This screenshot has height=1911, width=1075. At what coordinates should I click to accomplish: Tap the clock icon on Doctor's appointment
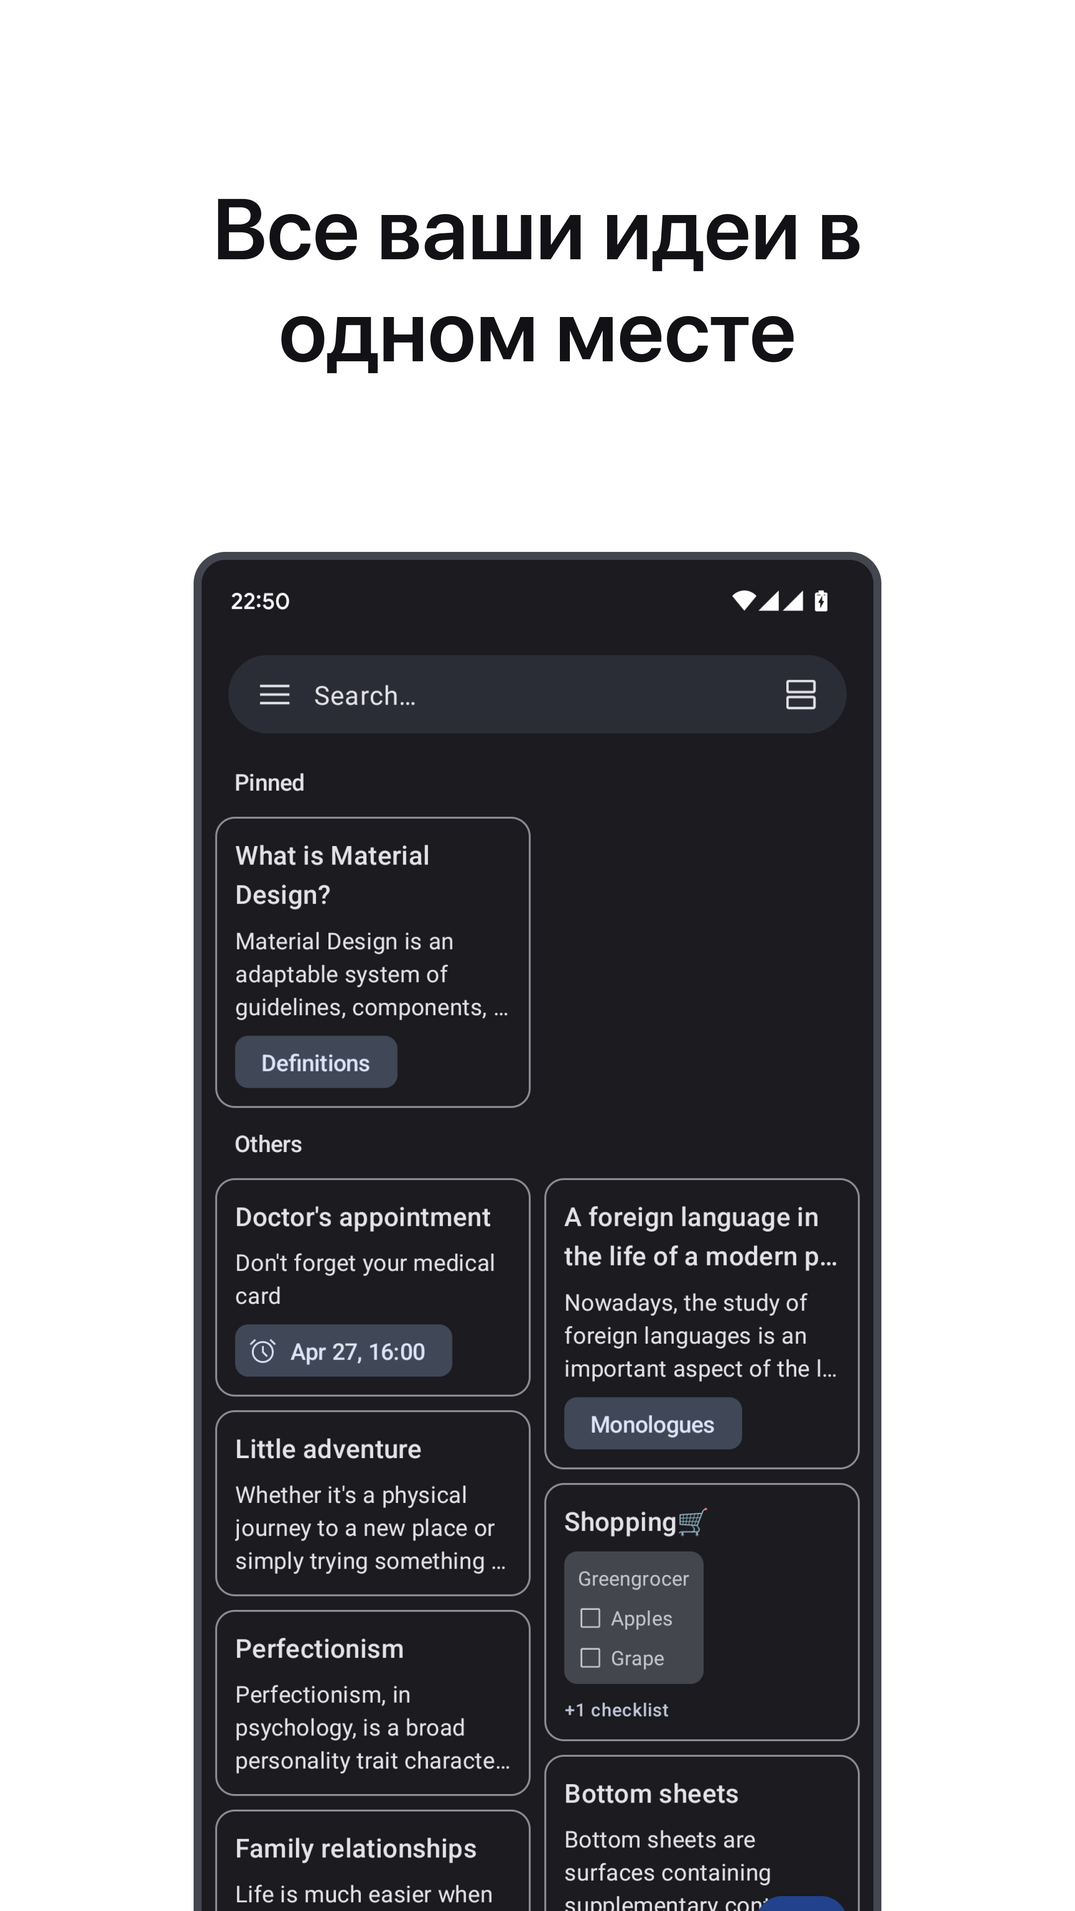(262, 1351)
